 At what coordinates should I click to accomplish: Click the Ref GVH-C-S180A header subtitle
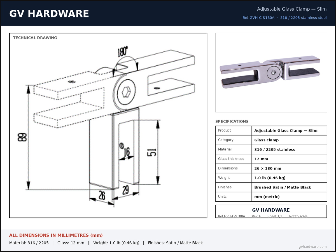pos(258,18)
